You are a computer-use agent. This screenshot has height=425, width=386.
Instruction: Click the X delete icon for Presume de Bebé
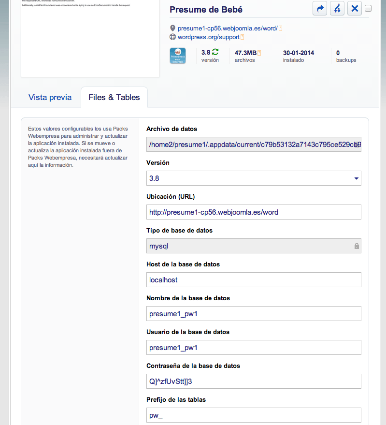[x=355, y=8]
